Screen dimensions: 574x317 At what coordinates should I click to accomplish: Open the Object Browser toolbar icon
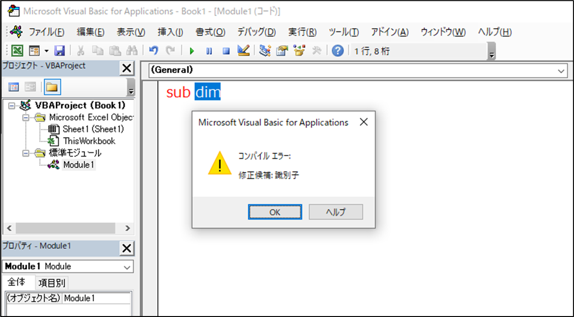pyautogui.click(x=299, y=51)
